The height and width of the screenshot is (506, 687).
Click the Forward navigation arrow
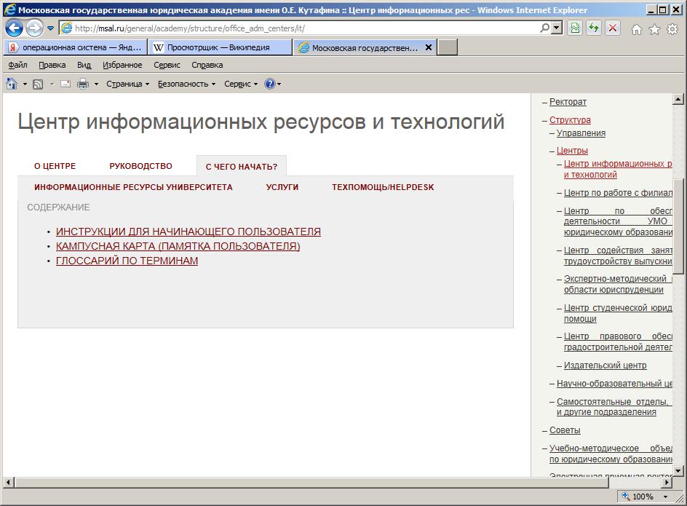coord(34,28)
